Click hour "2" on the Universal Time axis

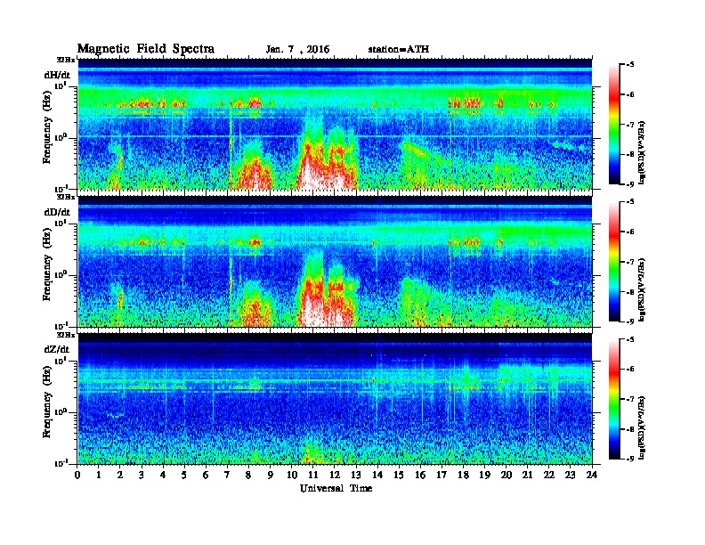pos(120,475)
